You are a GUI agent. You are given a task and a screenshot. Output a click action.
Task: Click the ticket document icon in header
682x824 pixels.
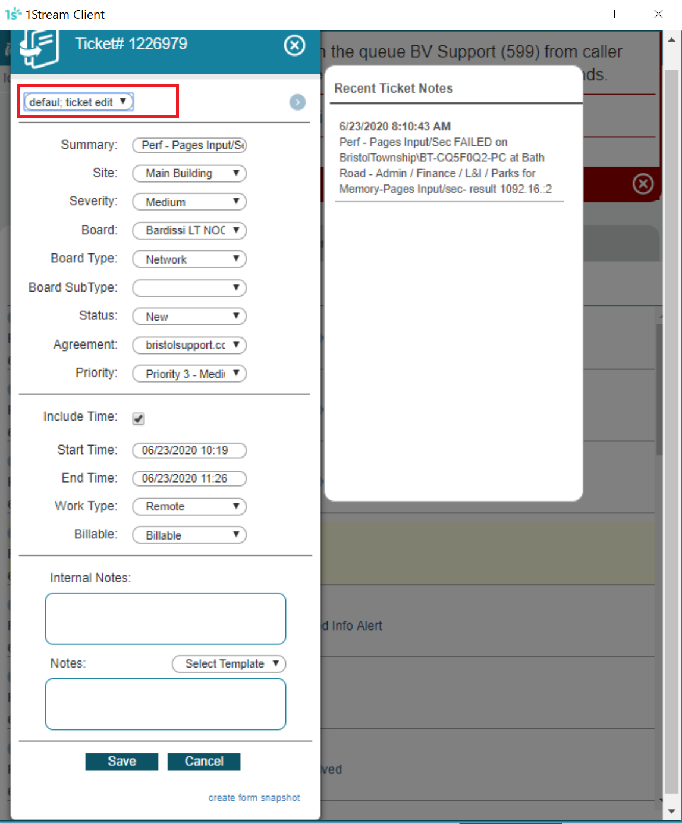click(x=39, y=48)
